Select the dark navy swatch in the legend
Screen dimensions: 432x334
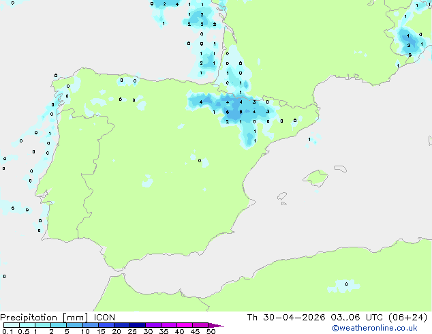click(x=138, y=325)
